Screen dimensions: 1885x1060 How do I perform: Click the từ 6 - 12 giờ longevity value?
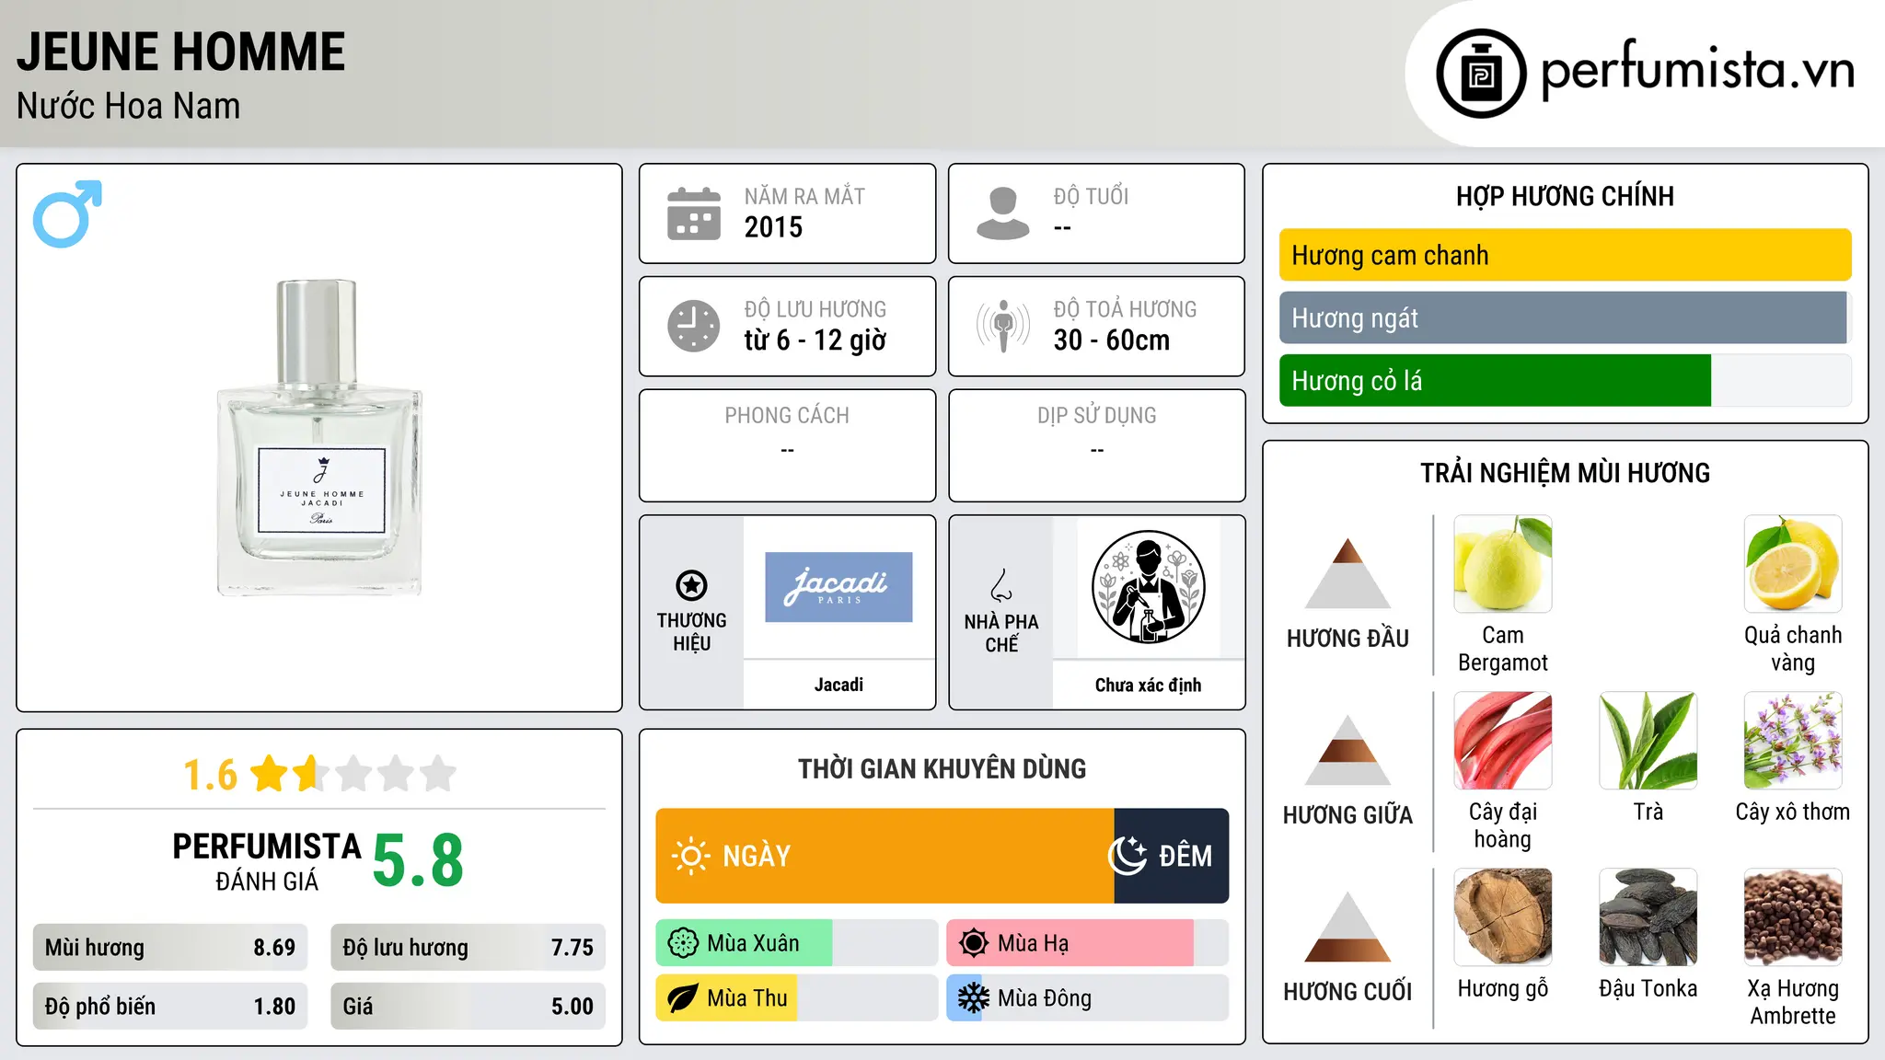click(815, 340)
